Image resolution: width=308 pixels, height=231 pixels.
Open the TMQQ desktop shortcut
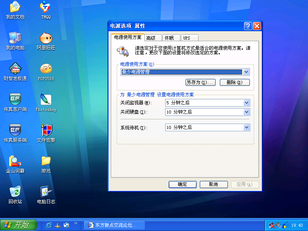(46, 8)
